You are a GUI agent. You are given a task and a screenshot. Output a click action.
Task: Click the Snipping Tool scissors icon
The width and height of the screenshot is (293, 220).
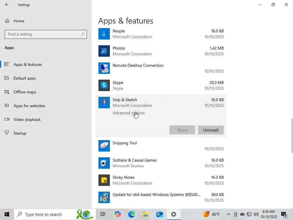click(x=104, y=146)
